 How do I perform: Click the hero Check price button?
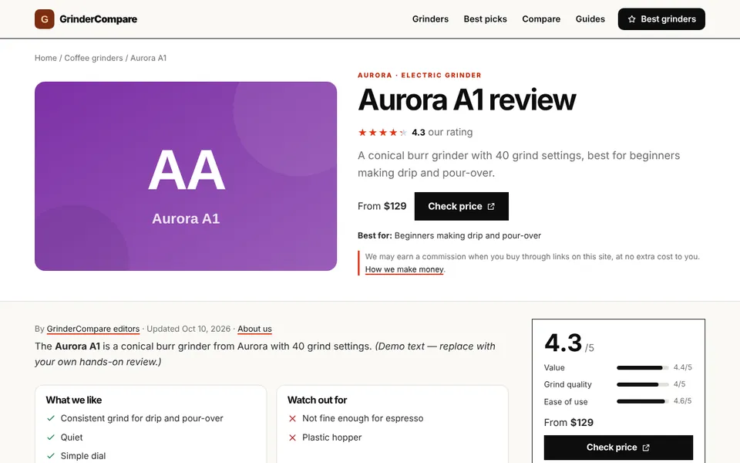coord(462,207)
